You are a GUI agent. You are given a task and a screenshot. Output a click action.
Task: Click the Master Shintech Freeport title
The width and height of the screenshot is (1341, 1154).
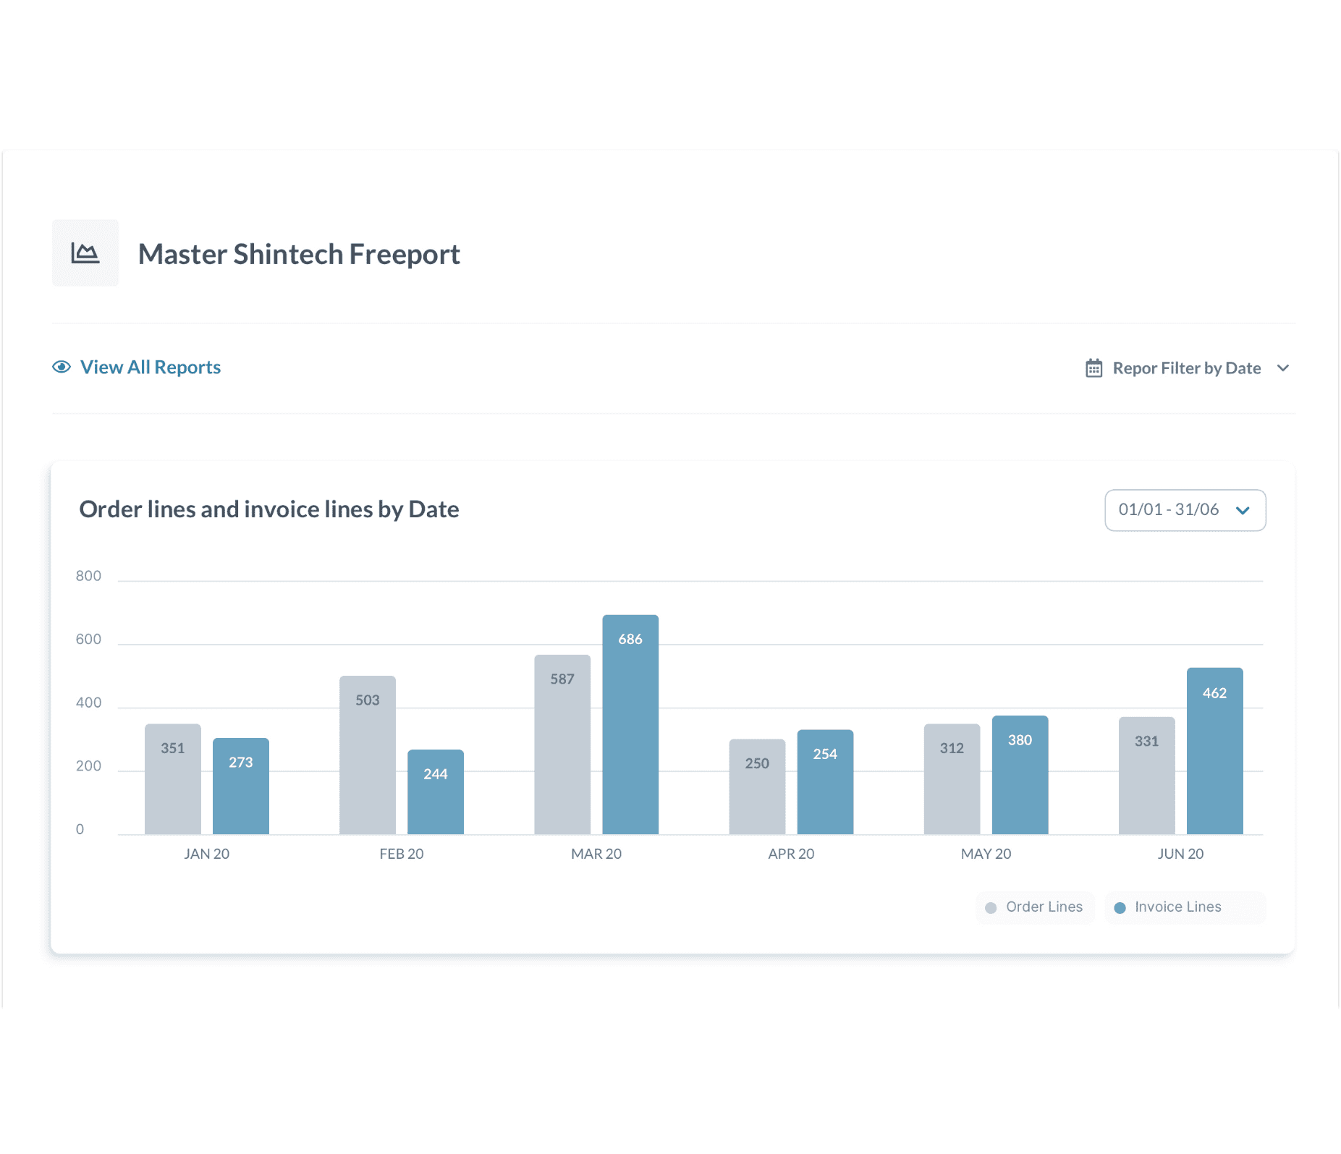coord(299,254)
